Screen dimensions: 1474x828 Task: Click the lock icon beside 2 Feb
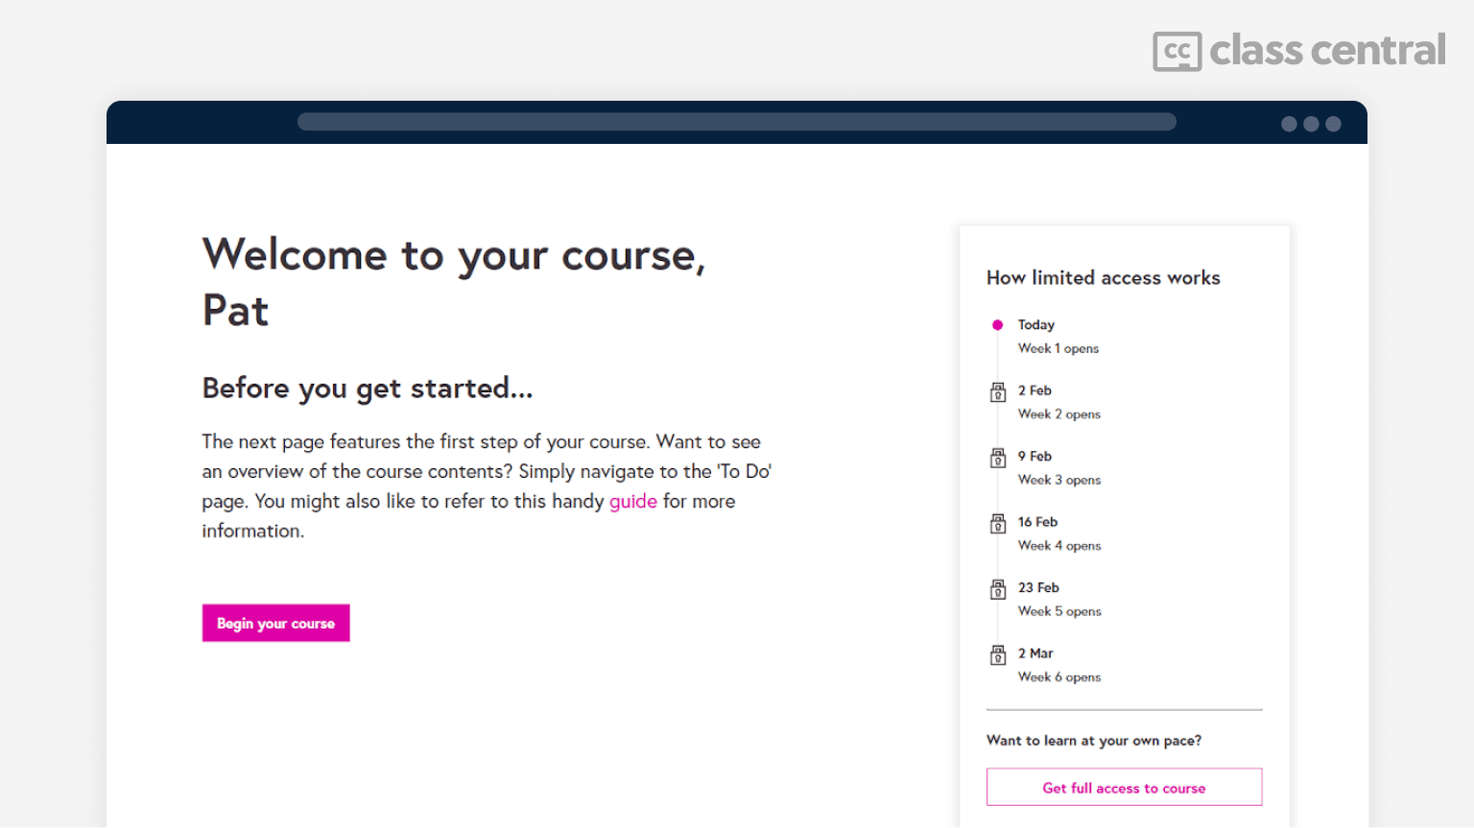click(998, 391)
